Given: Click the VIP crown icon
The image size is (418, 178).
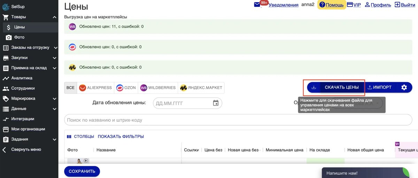Looking at the screenshot, I should click(x=350, y=5).
